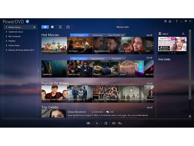
Task: Switch to the disc view tab icon
Action: pos(52,27)
